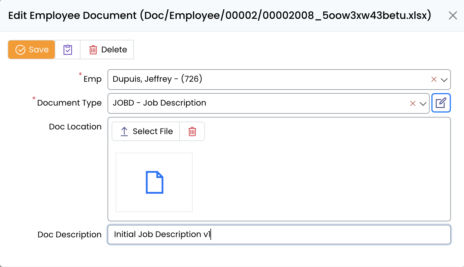Image resolution: width=464 pixels, height=267 pixels.
Task: Click the dialog title with the file path
Action: [x=219, y=15]
